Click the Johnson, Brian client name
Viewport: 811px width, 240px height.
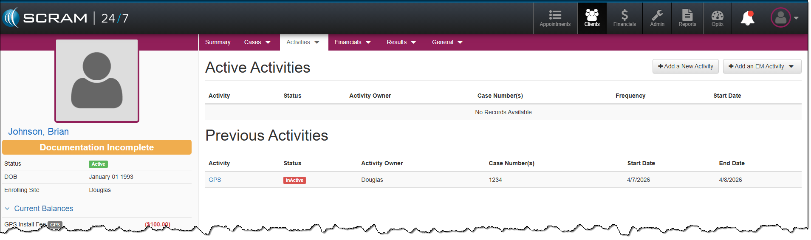point(38,132)
